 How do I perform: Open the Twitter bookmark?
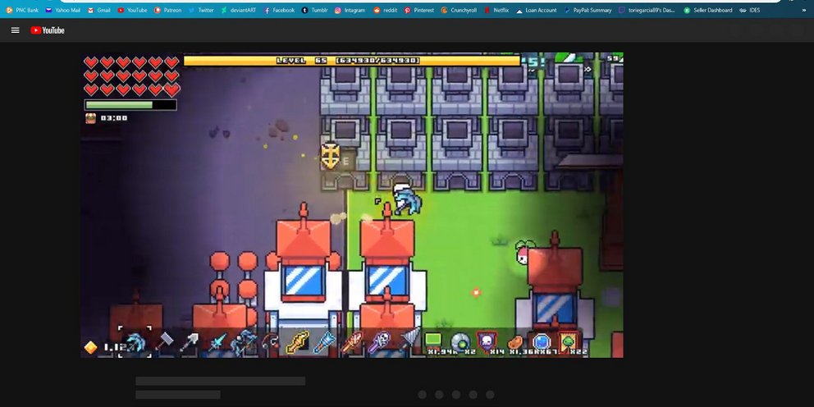[x=200, y=10]
